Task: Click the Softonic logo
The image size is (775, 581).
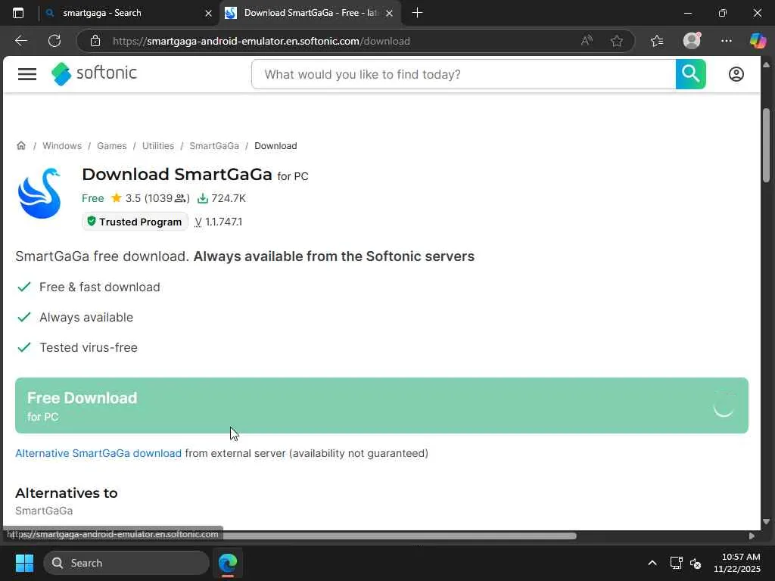Action: click(x=94, y=73)
